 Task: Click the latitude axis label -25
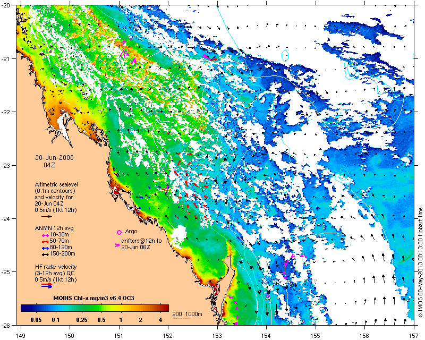click(x=6, y=272)
